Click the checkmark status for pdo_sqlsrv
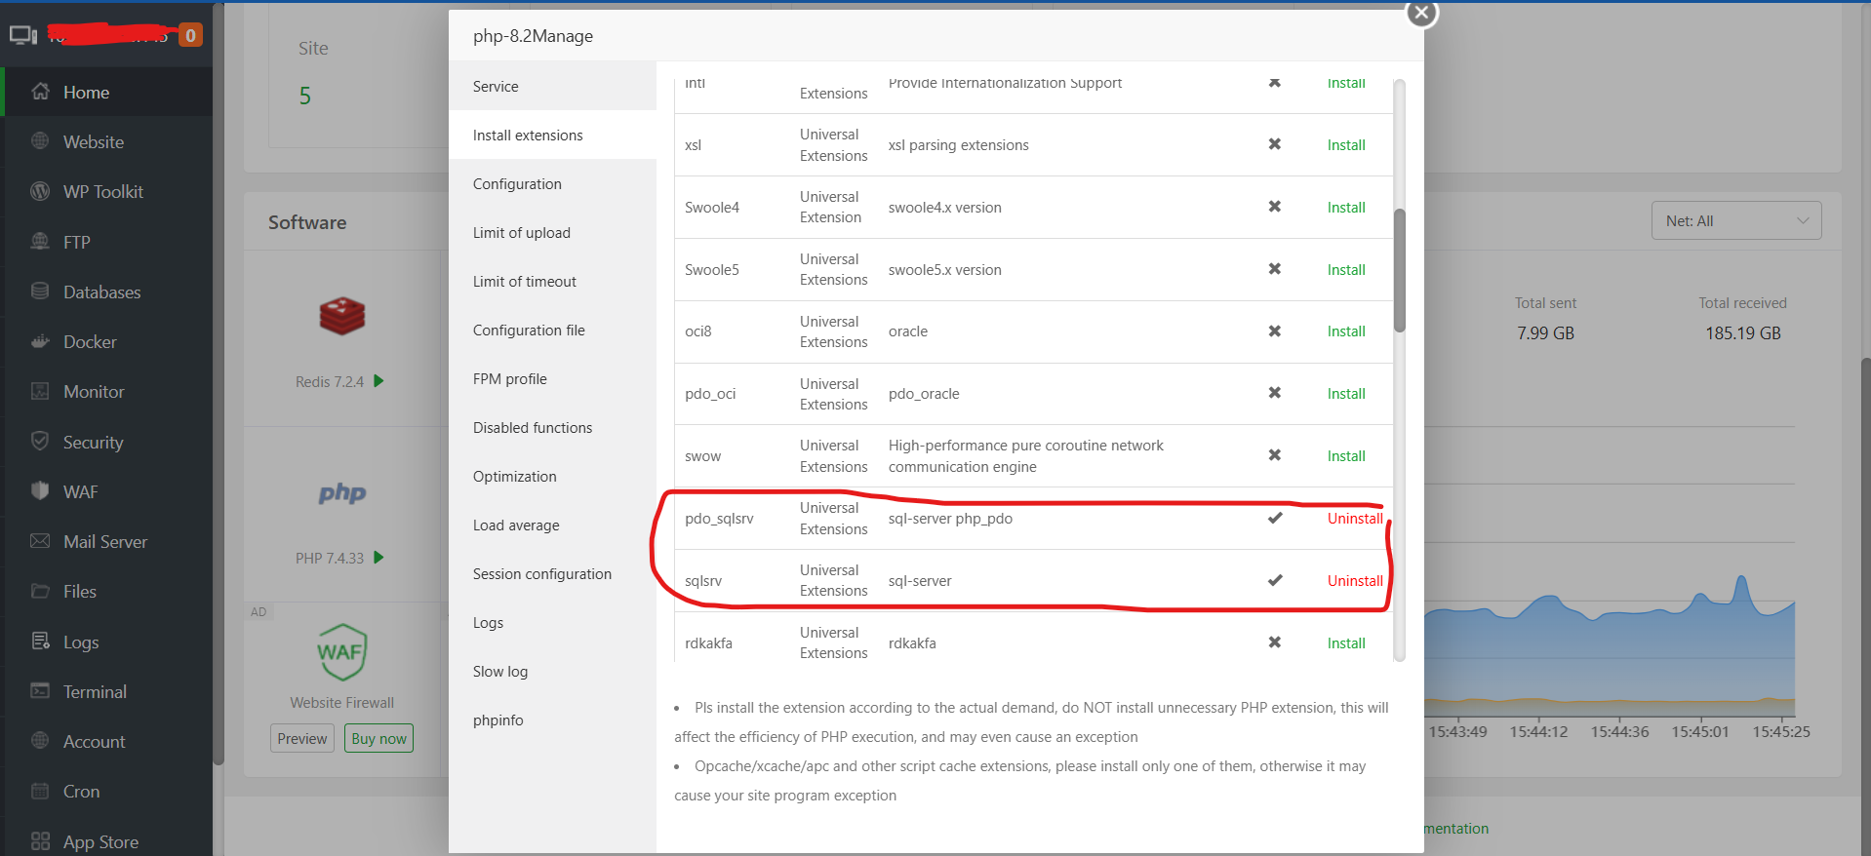 1274,518
